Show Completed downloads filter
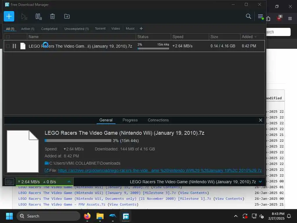This screenshot has width=297, height=223. (49, 29)
